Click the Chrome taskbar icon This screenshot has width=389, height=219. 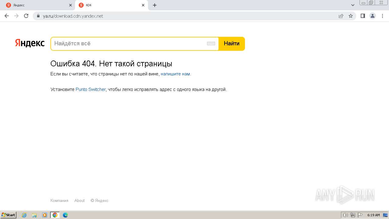point(55,215)
